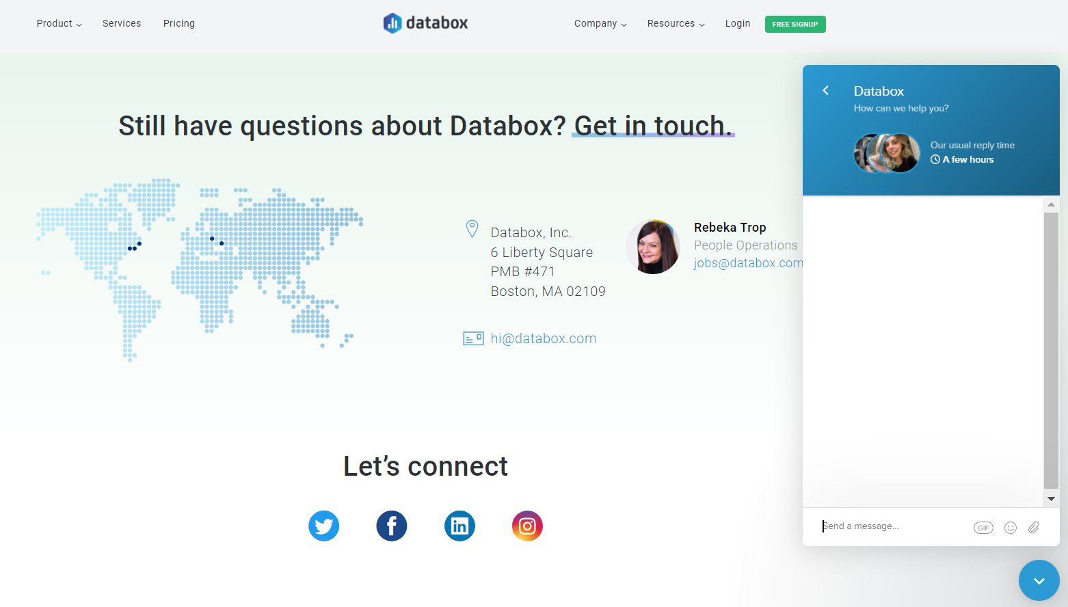Click the 'Databox, Inc.' address line
Image resolution: width=1068 pixels, height=607 pixels.
[x=531, y=232]
